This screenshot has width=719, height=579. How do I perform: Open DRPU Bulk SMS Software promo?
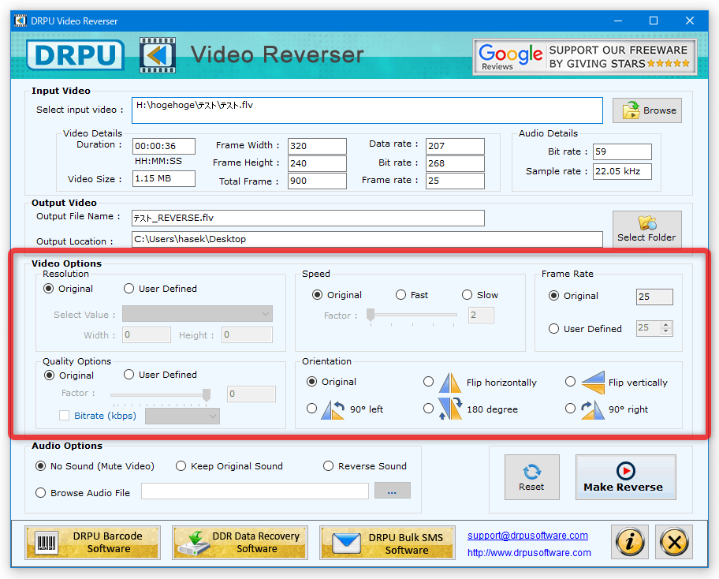[387, 543]
